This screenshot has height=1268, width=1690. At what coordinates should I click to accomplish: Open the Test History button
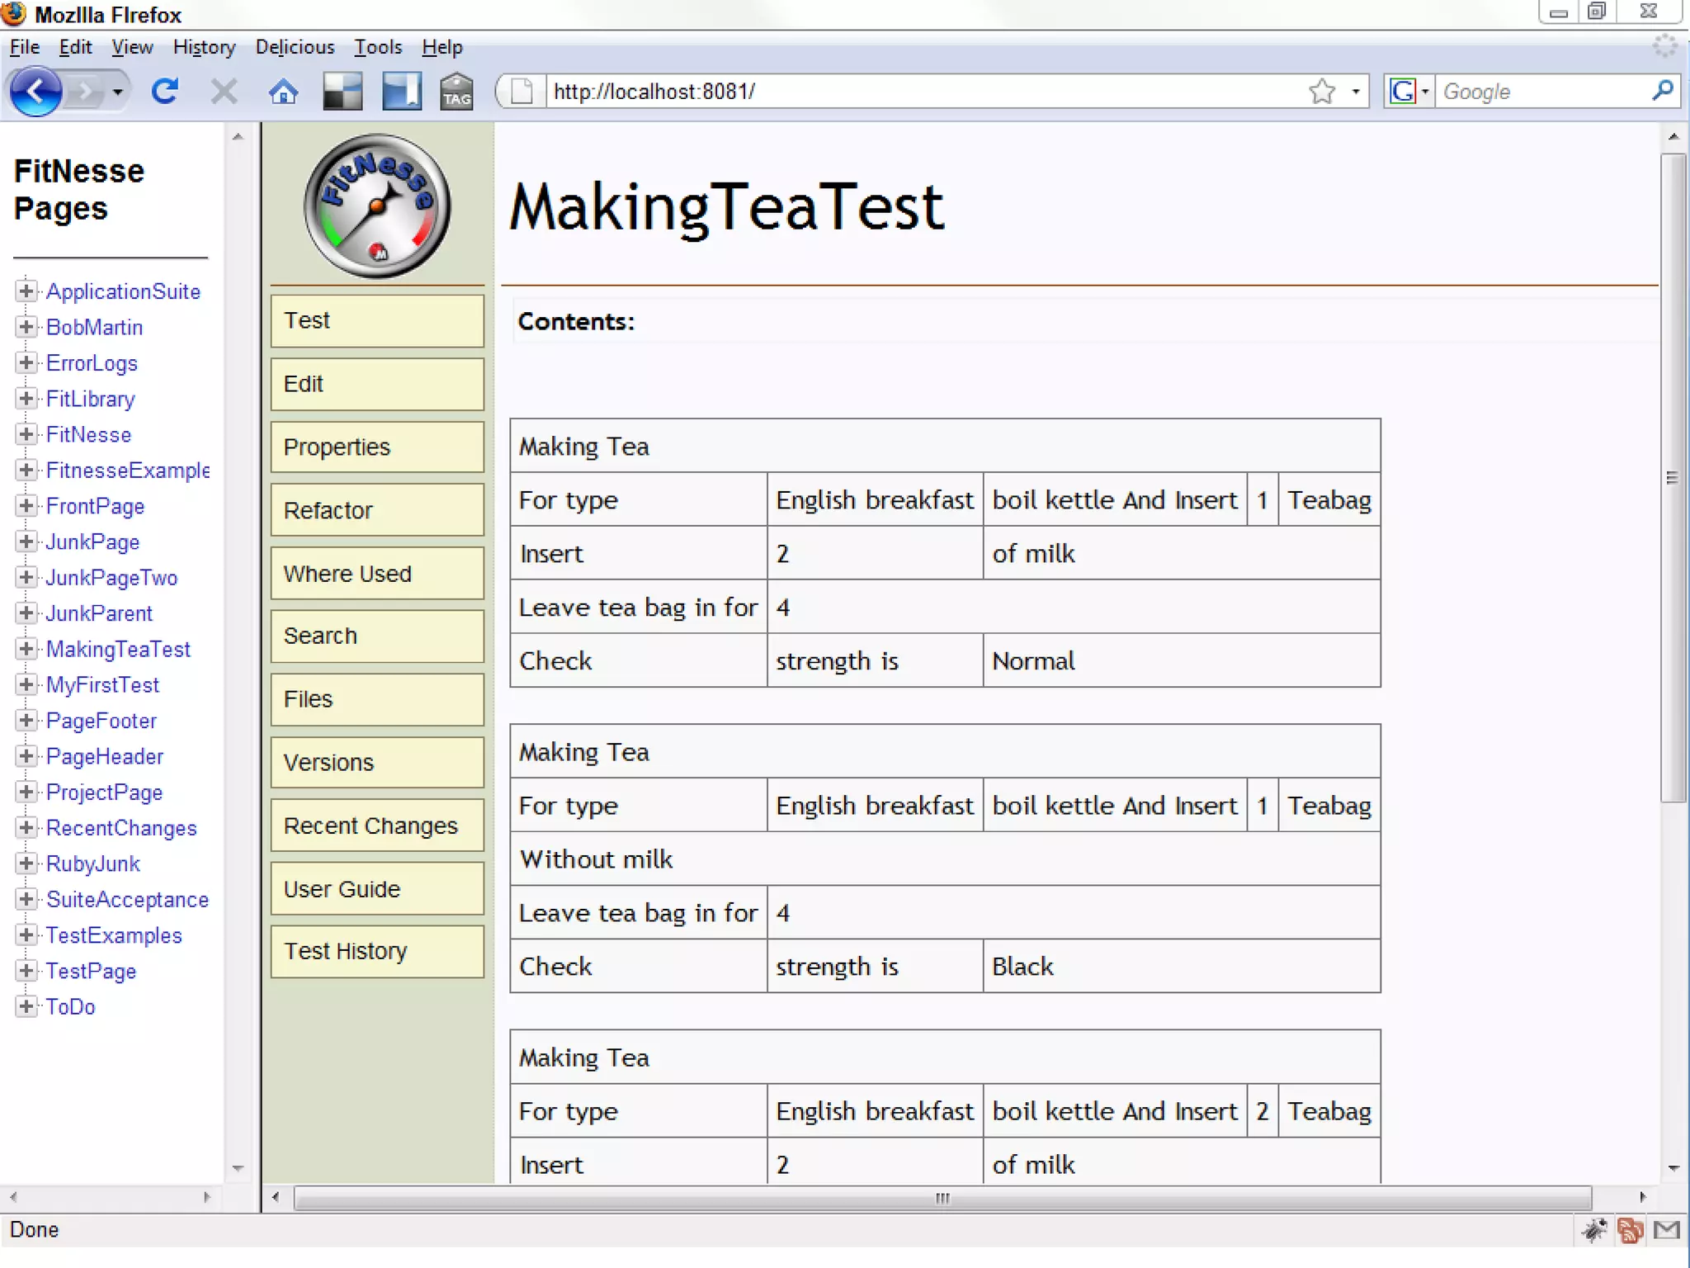377,951
